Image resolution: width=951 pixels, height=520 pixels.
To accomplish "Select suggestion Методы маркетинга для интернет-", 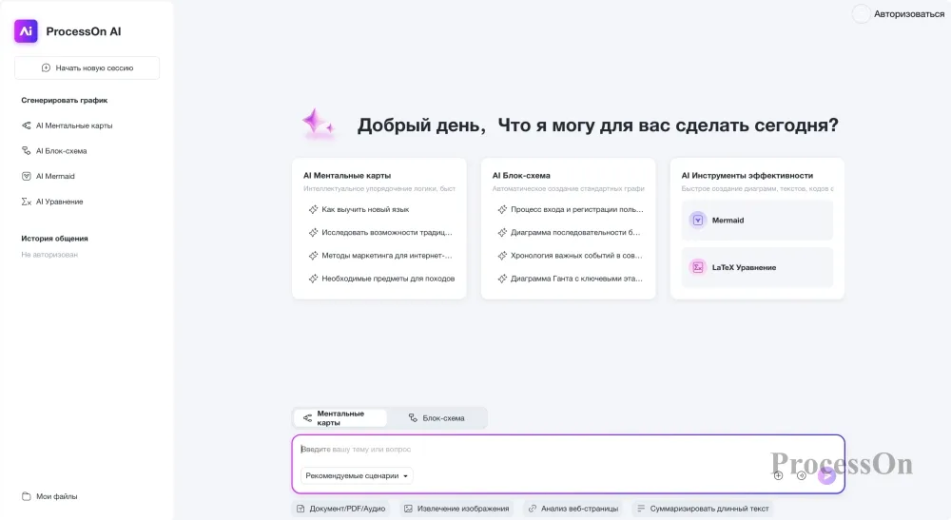I will tap(387, 256).
